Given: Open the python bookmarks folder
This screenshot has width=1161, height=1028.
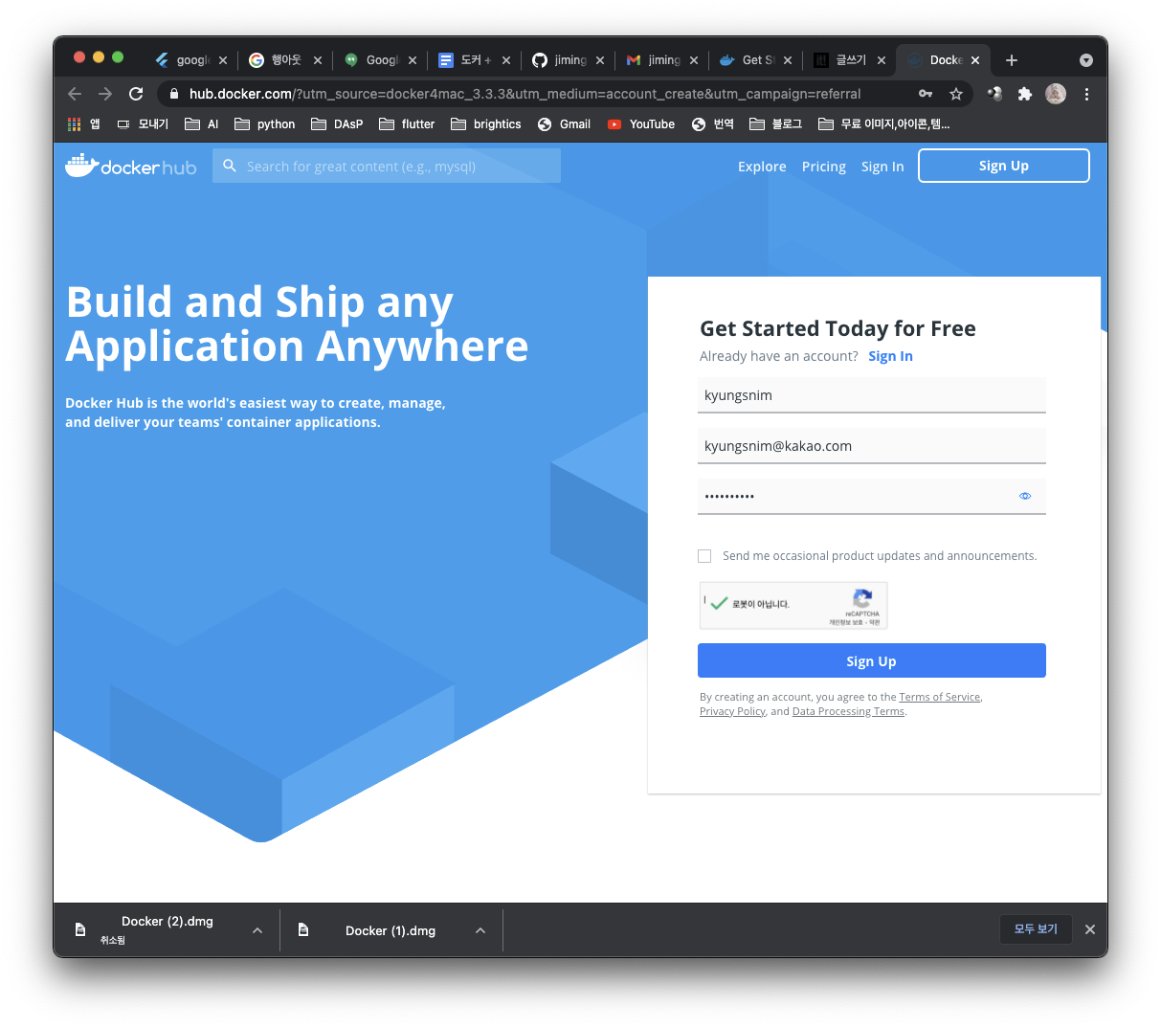Looking at the screenshot, I should [265, 124].
